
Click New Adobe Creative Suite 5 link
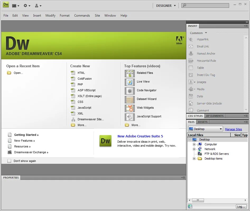coord(140,136)
